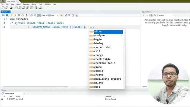Create new view toolbar icon
The image size is (190, 107).
pyautogui.click(x=24, y=8)
